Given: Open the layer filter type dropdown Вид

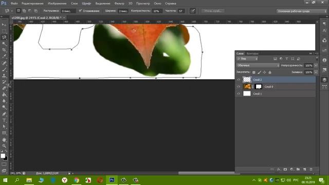Looking at the screenshot, I should click(247, 59).
